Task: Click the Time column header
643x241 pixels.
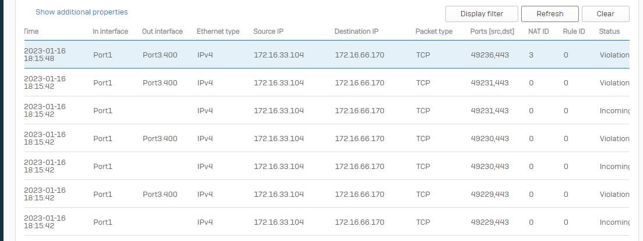Action: pyautogui.click(x=31, y=31)
